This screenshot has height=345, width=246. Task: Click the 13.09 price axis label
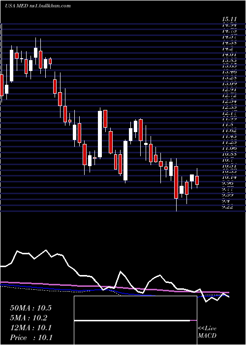coord(230,84)
